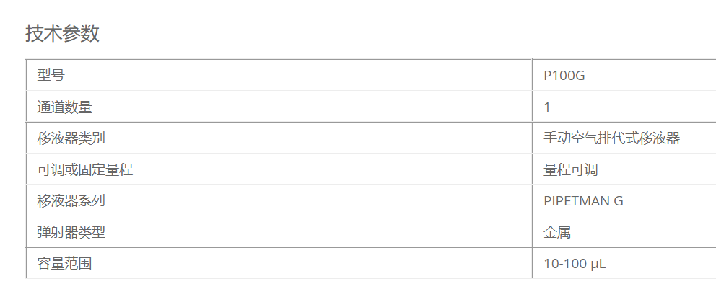Screen dimensions: 716x297
Task: Select the 通道数量 row label
Action: point(64,107)
